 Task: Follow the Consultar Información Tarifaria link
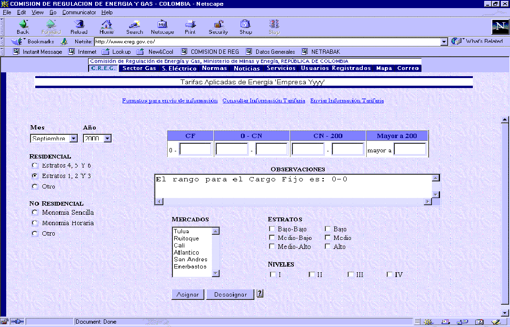coord(264,101)
